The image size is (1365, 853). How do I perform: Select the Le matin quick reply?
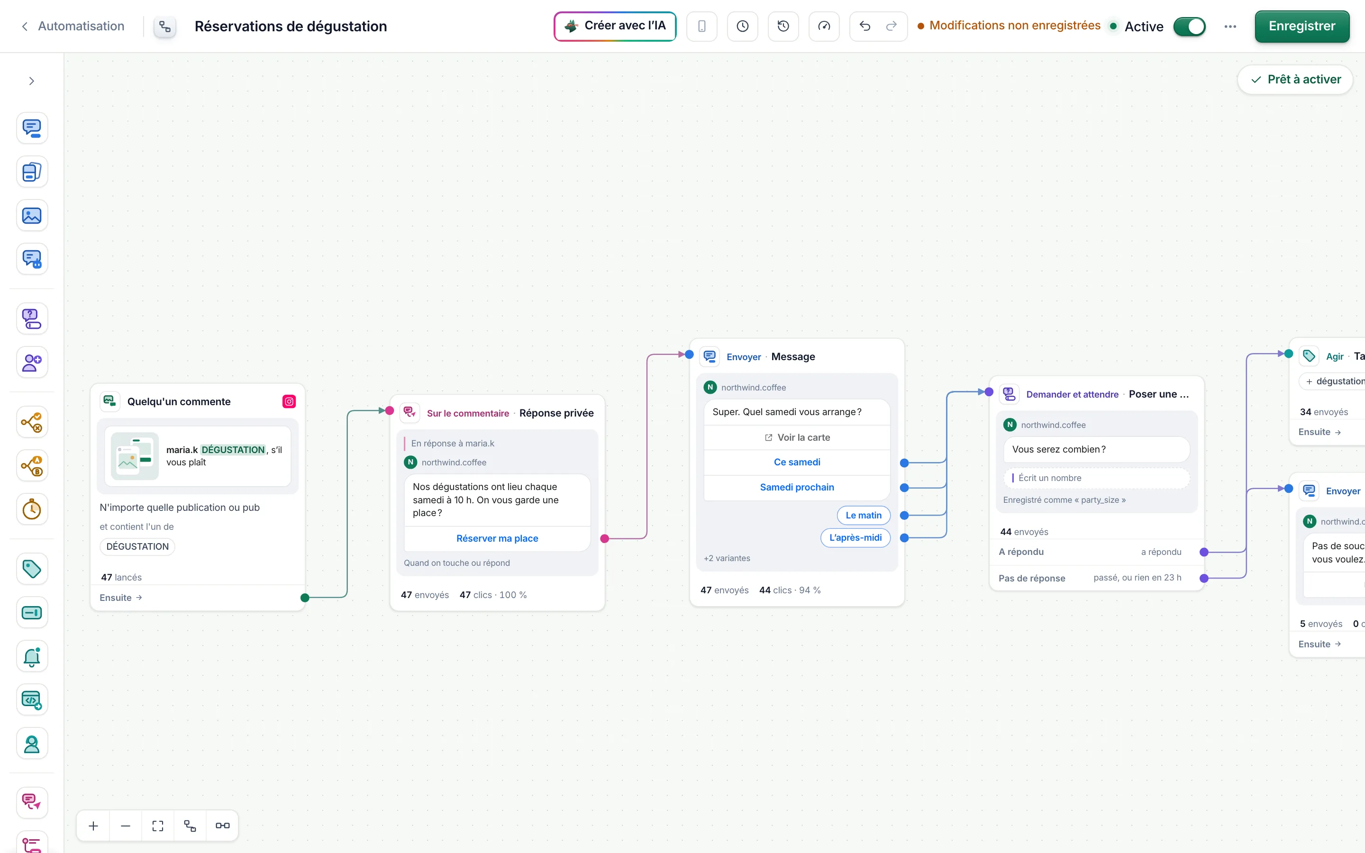[x=863, y=515]
